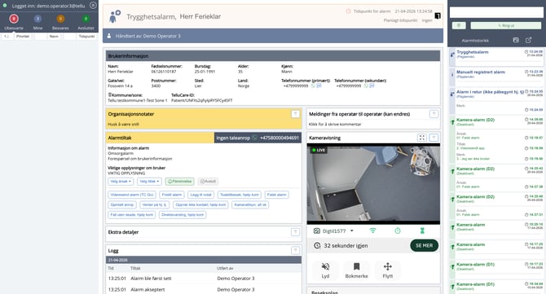Show the Avsluttet alarms tab
The width and height of the screenshot is (546, 294).
tap(86, 21)
